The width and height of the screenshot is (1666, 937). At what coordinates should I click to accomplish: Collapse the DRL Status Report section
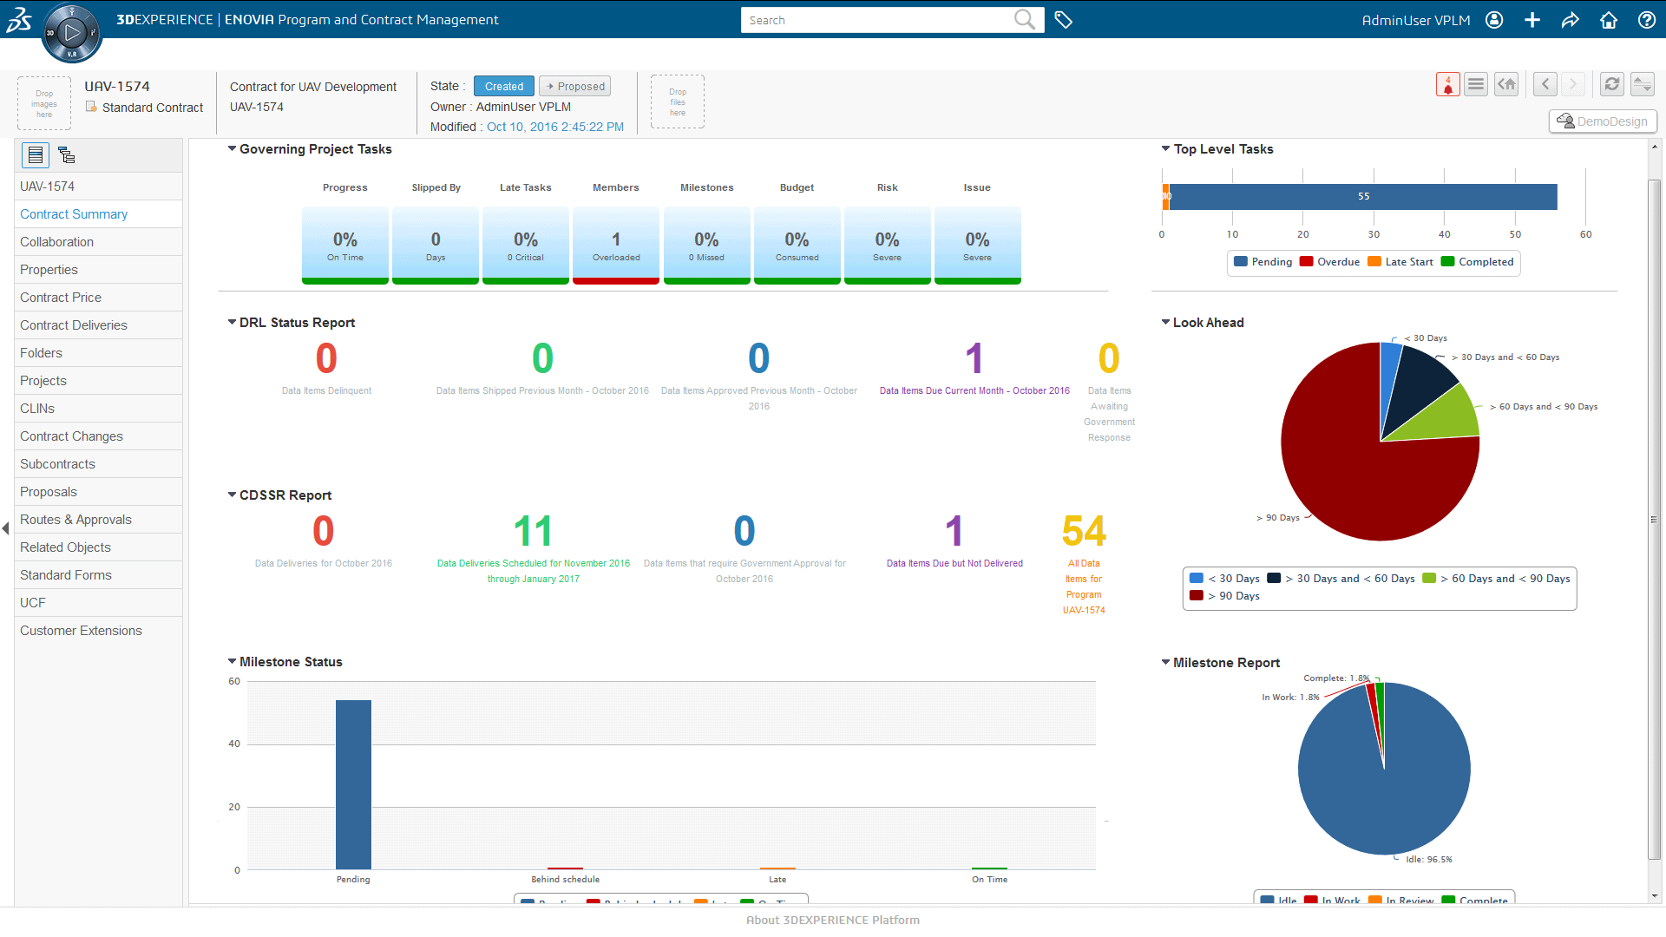coord(232,323)
